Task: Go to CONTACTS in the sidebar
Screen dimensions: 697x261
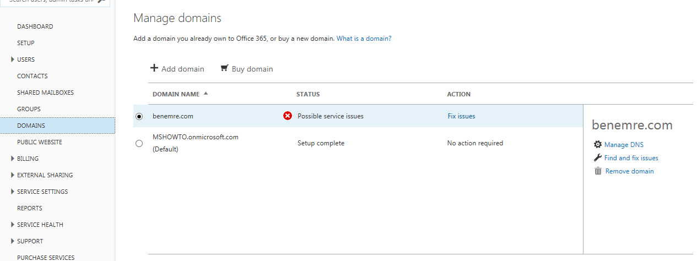Action: coord(33,76)
